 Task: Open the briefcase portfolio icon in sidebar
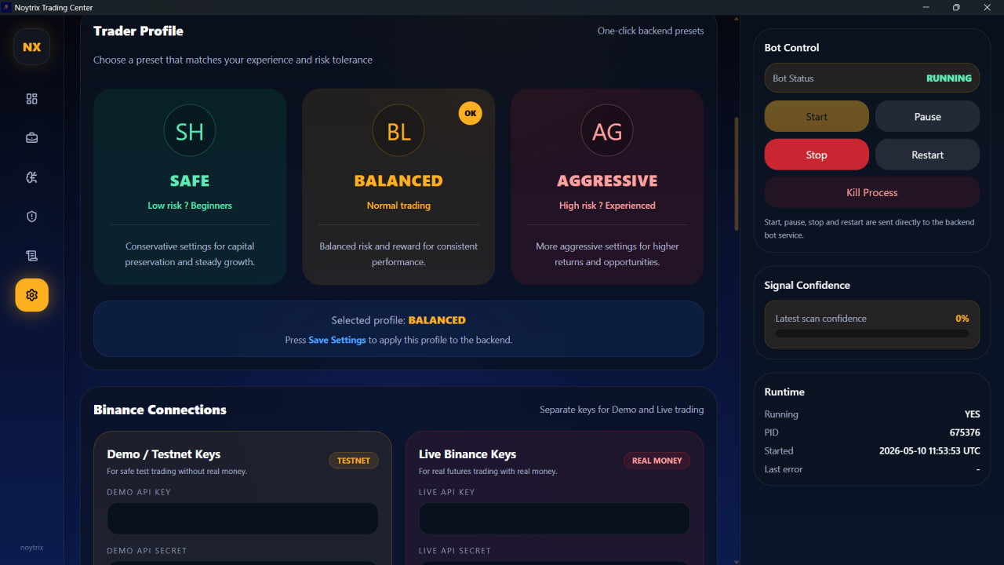[x=31, y=138]
